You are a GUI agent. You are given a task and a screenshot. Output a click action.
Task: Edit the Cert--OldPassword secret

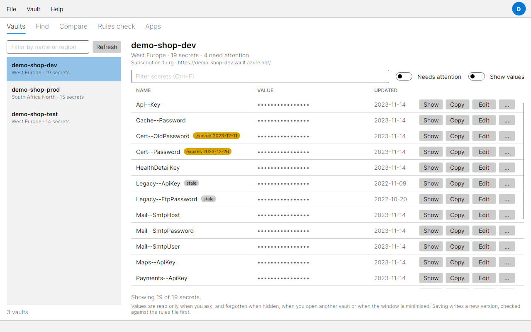pos(484,136)
